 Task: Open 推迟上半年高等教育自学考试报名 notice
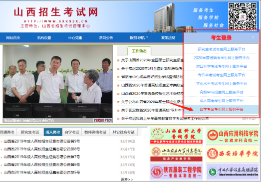[x=165, y=119]
